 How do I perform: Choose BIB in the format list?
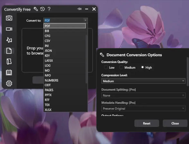click(65, 31)
